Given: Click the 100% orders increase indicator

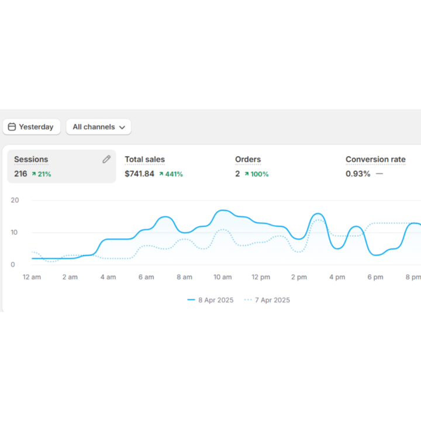Looking at the screenshot, I should click(257, 174).
